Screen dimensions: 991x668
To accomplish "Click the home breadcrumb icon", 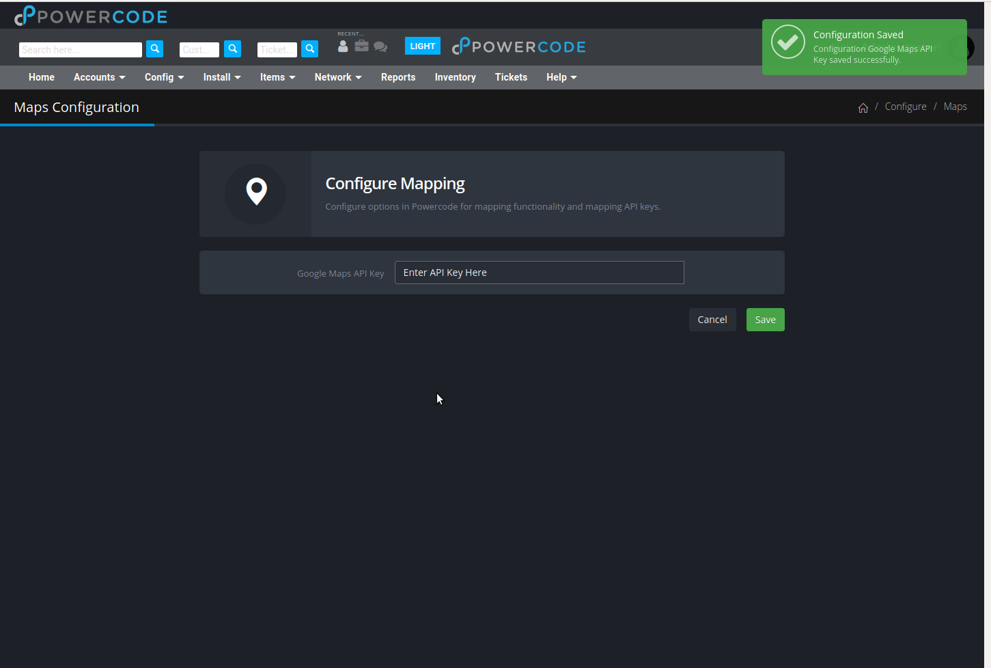I will [863, 107].
